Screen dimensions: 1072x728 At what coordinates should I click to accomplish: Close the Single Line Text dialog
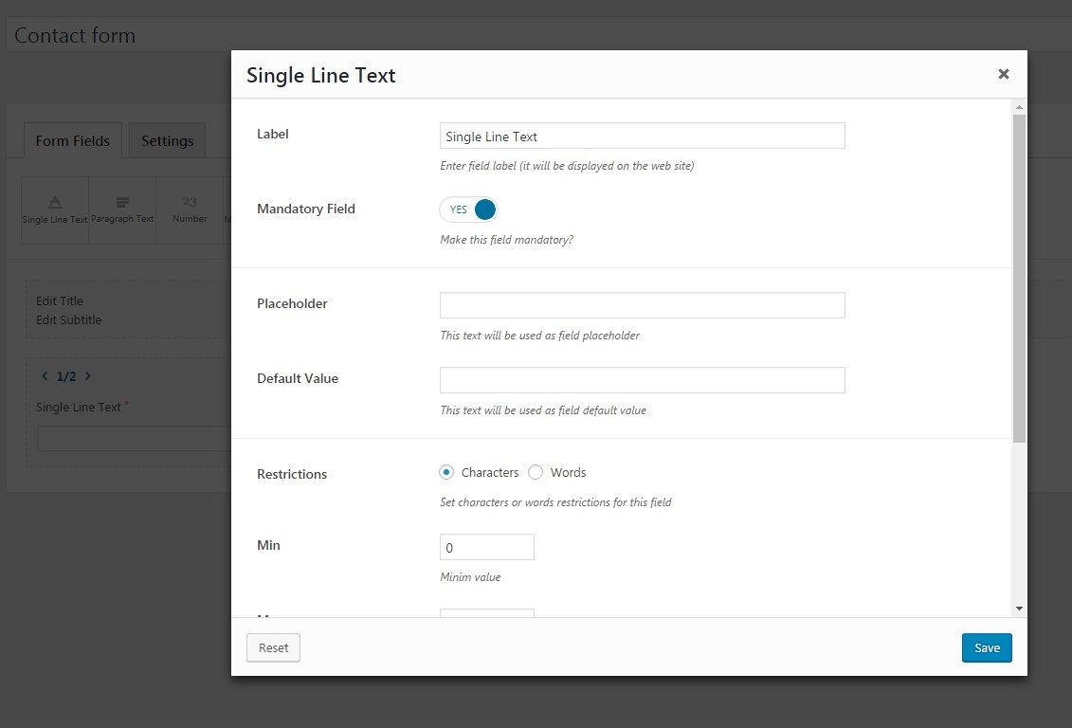pos(1003,74)
